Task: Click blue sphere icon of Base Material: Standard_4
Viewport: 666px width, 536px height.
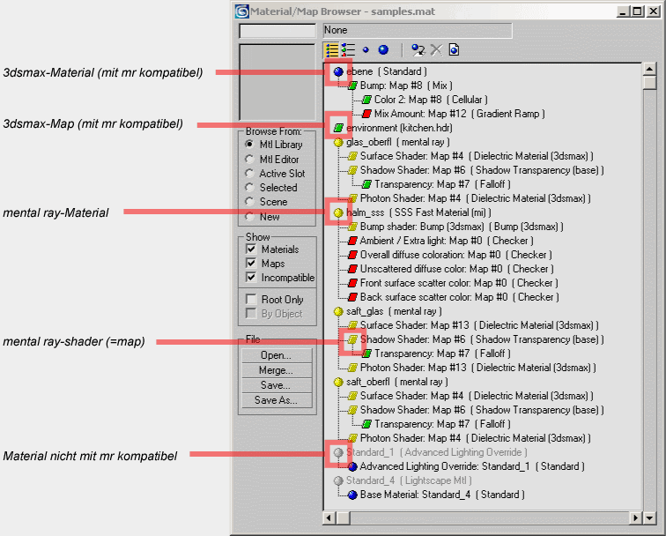Action: (352, 495)
